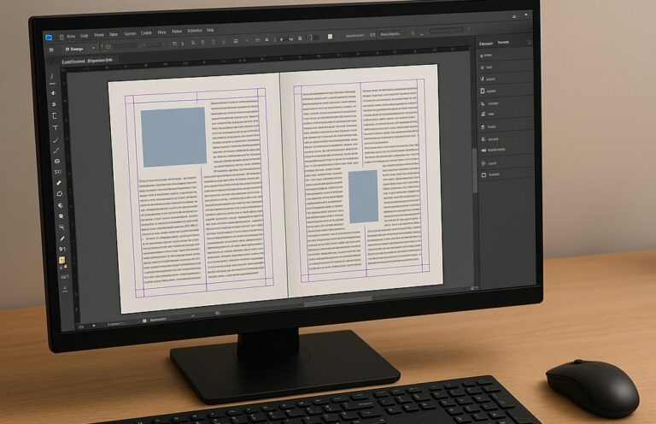The image size is (656, 424).
Task: Select the Type tool (T) in the toolbox
Action: pyautogui.click(x=56, y=128)
